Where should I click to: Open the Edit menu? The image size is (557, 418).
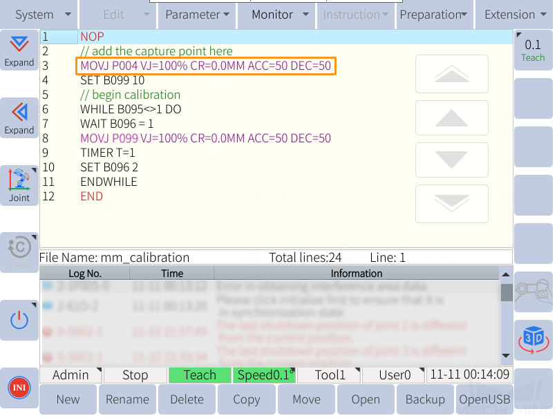118,15
